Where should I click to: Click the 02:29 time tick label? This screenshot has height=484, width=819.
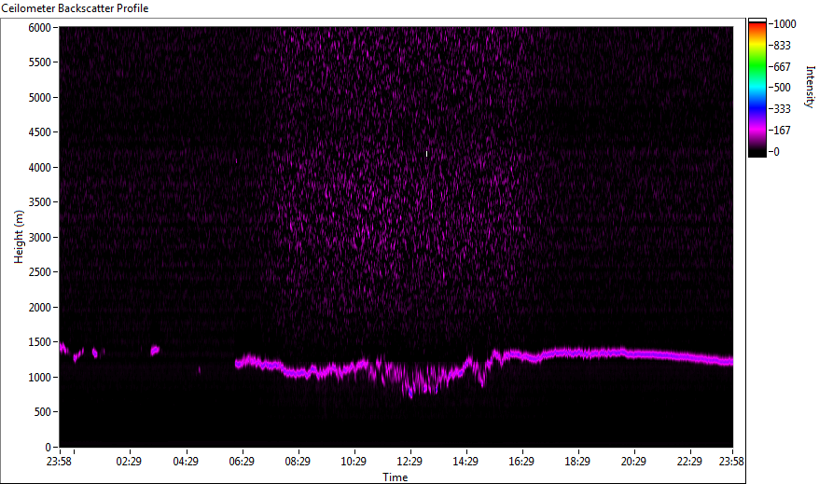coord(129,462)
